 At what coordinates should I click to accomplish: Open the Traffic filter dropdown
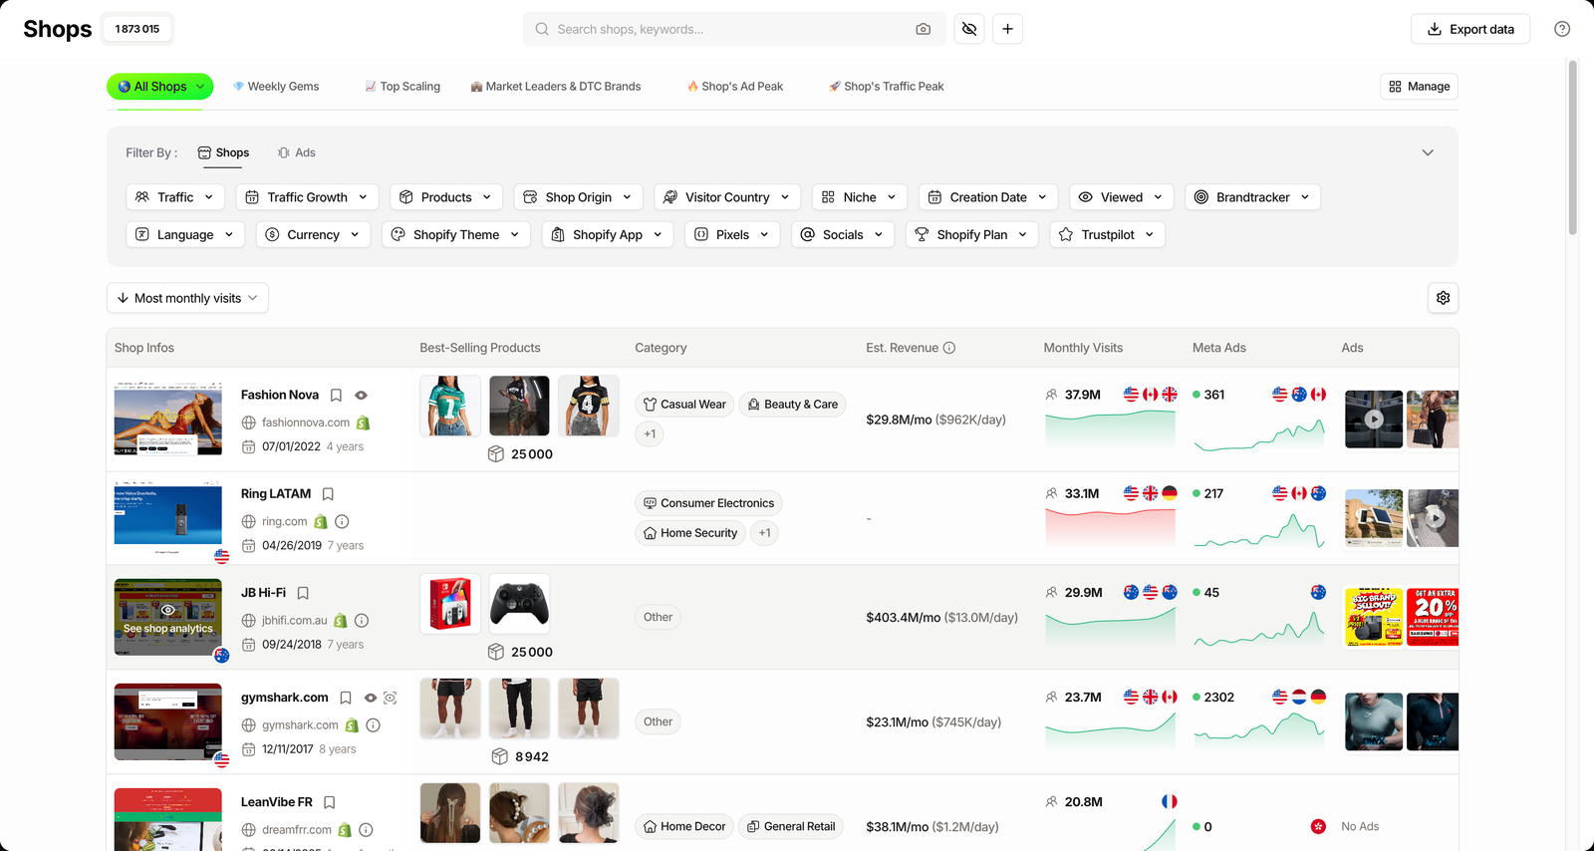coord(175,197)
